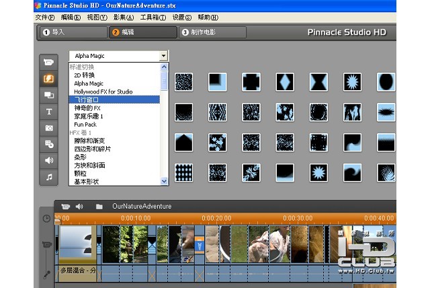Select the corner black square transition thumbnail
430x288 pixels.
(218, 82)
